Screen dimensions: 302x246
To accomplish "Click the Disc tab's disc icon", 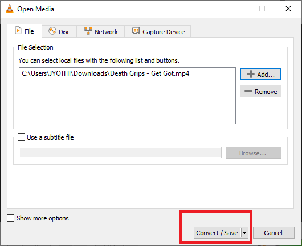I will point(52,31).
